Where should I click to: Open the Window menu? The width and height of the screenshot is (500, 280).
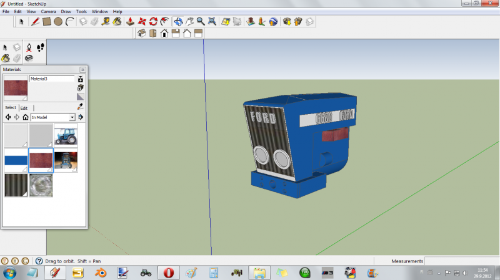pos(100,11)
